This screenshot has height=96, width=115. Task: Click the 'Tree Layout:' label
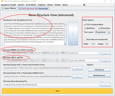tap(89, 32)
